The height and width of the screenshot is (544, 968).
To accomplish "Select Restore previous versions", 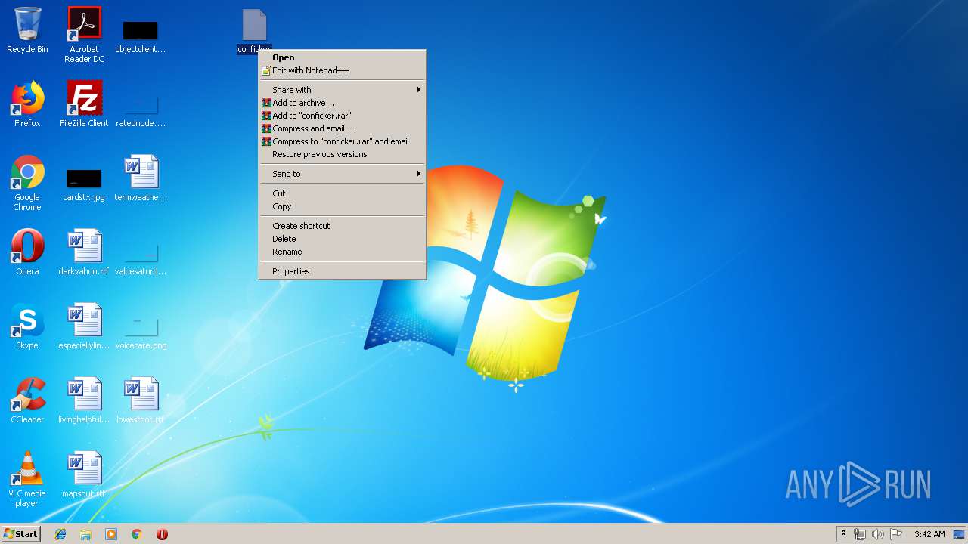I will click(343, 154).
